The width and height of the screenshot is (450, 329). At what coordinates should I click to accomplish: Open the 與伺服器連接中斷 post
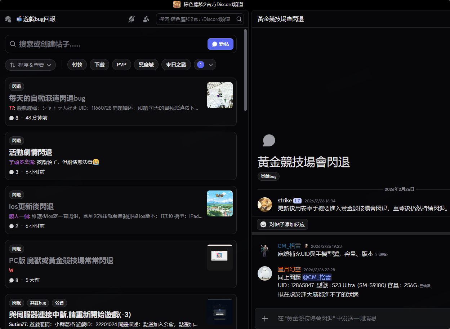pos(121,311)
